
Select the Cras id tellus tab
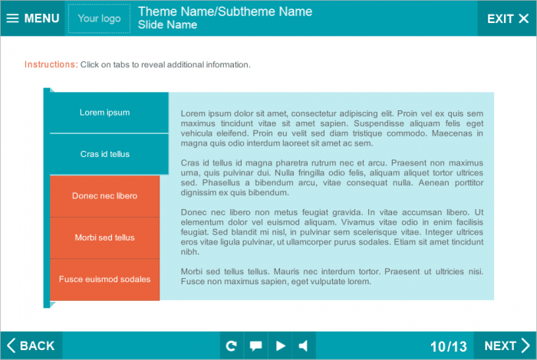click(109, 154)
